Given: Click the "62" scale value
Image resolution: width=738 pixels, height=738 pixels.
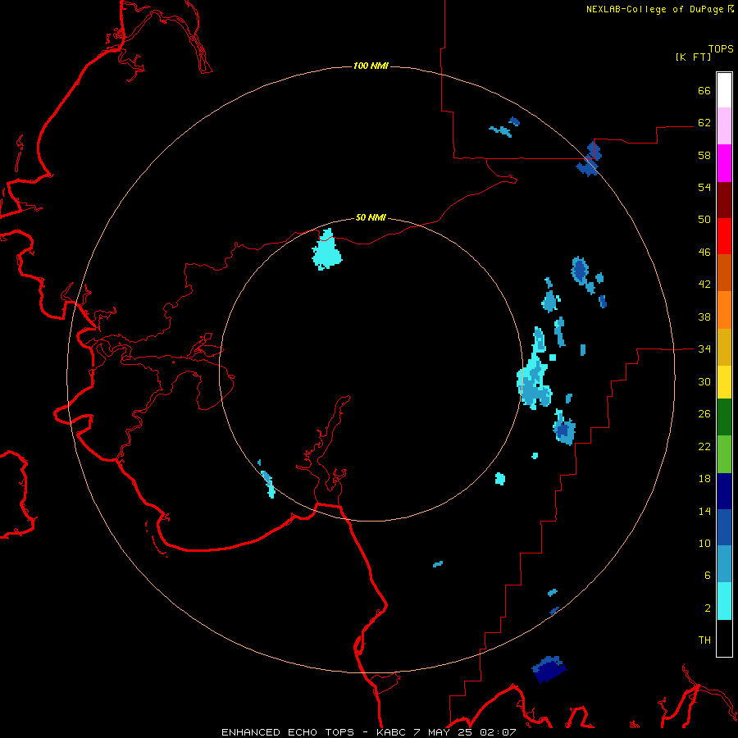Looking at the screenshot, I should click(x=704, y=123).
